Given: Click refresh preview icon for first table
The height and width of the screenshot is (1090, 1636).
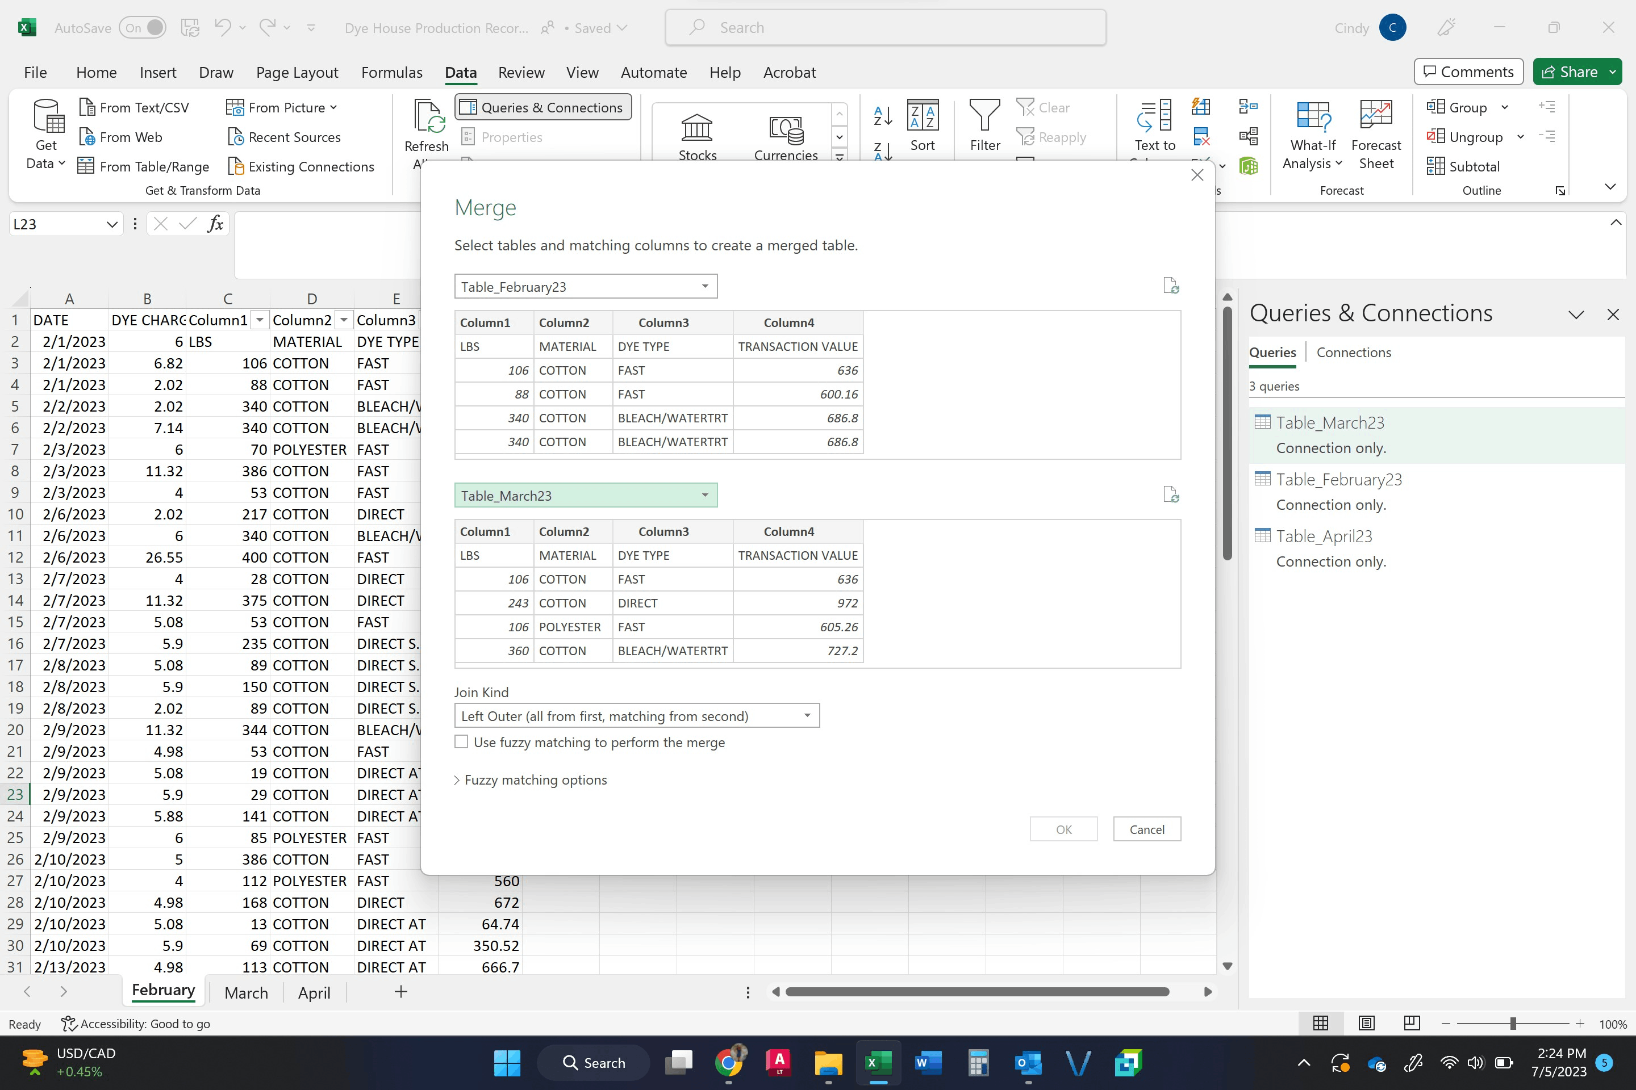Looking at the screenshot, I should (x=1171, y=286).
